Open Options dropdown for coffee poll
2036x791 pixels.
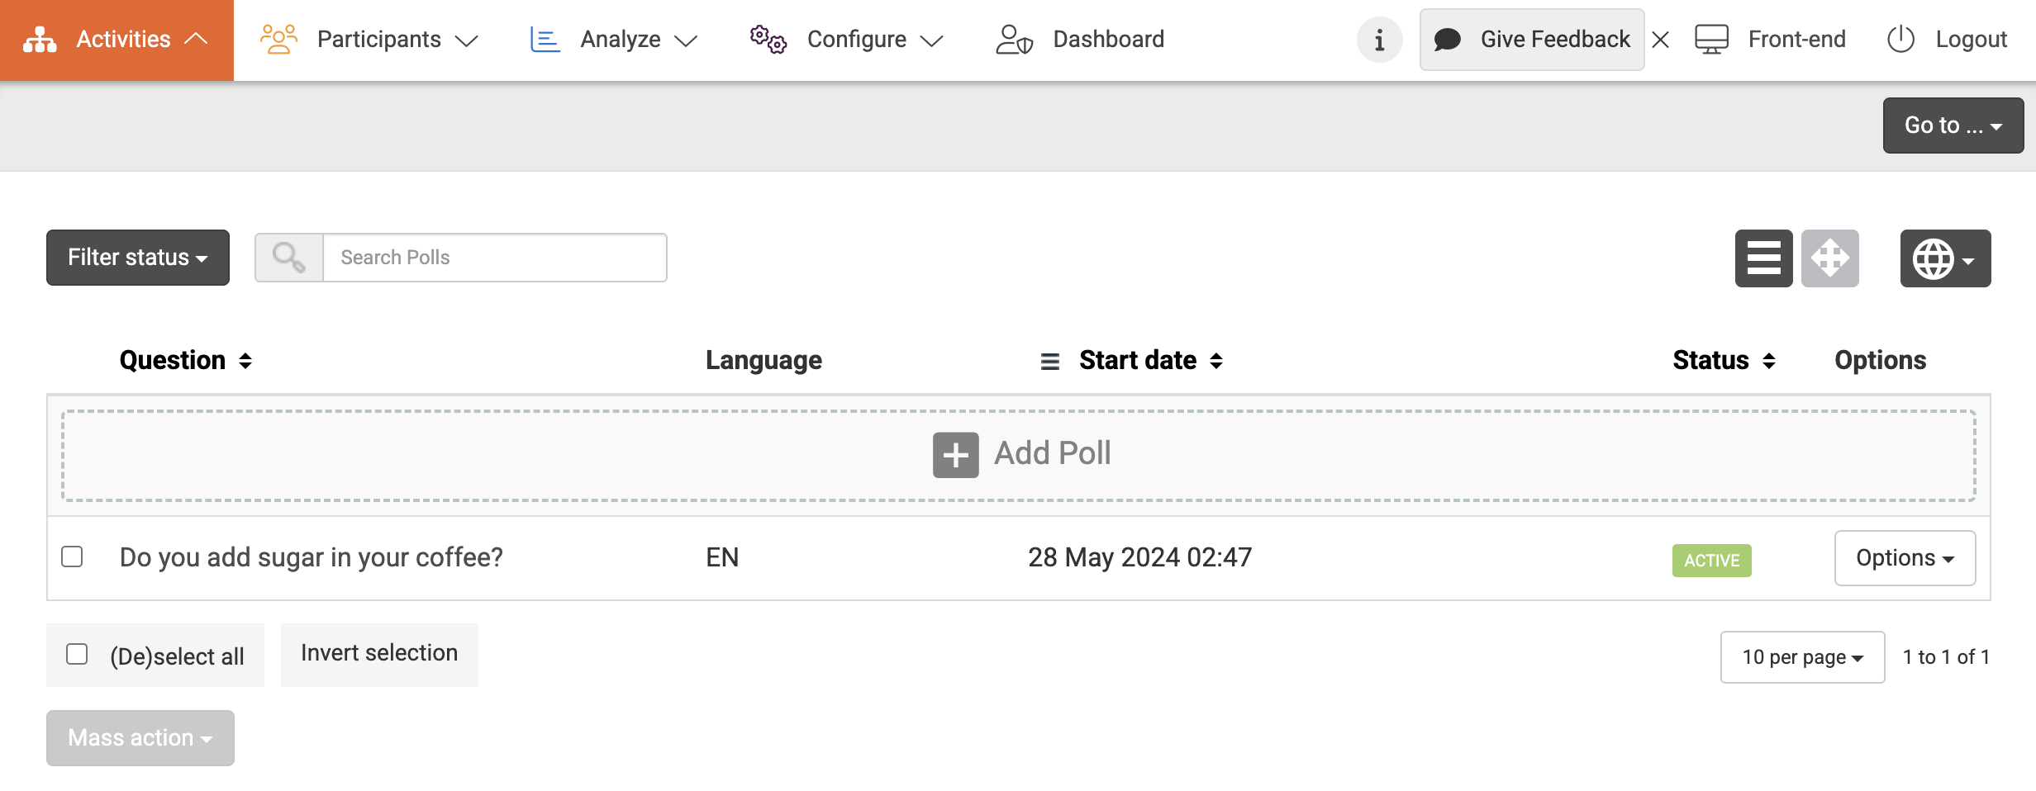click(1905, 558)
